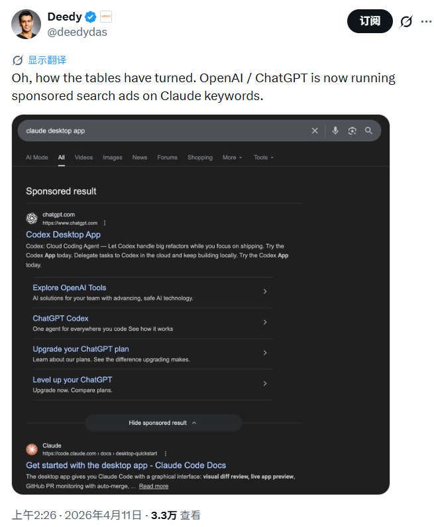Click the magnifying glass search icon

368,131
